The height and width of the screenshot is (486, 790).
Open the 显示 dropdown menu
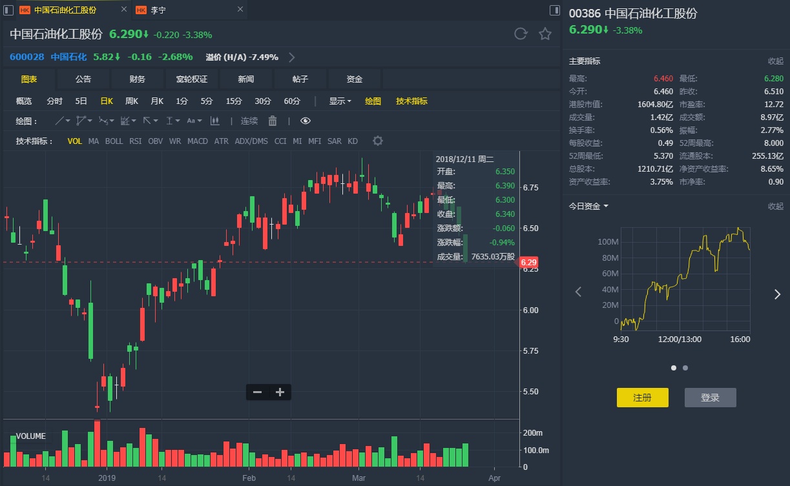click(x=340, y=101)
